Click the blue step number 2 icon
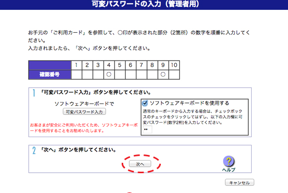This screenshot has height=193, width=288. pos(34,151)
